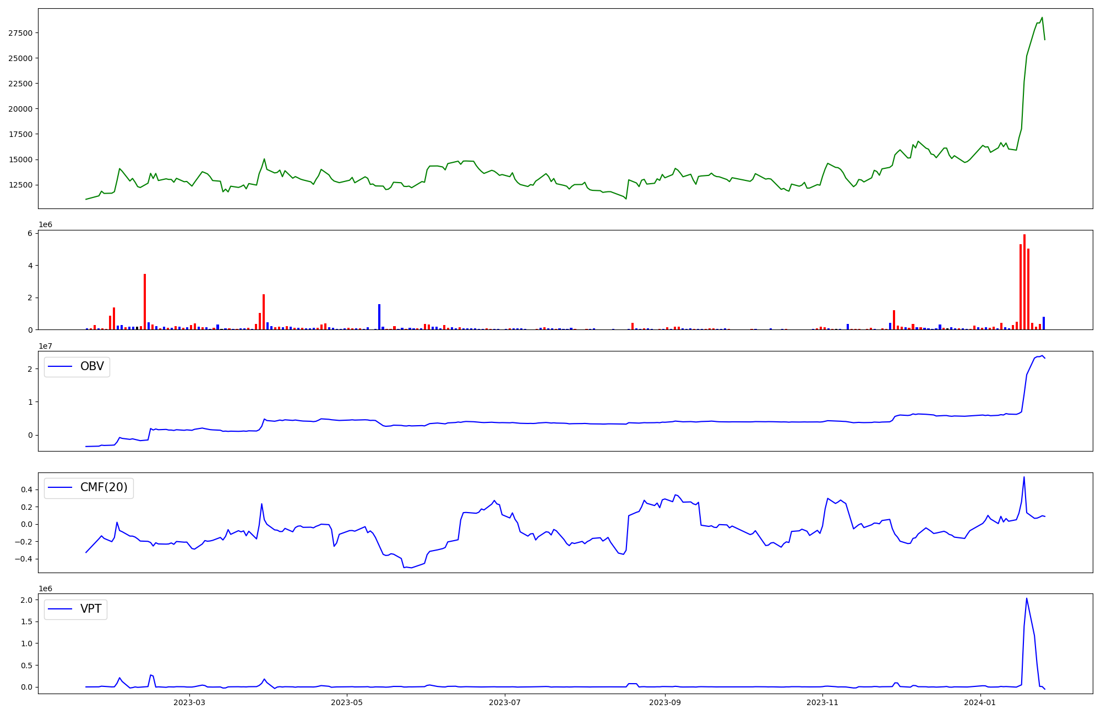Image resolution: width=1101 pixels, height=715 pixels.
Task: Click the CMF(20) highest peak point
Action: 1024,477
